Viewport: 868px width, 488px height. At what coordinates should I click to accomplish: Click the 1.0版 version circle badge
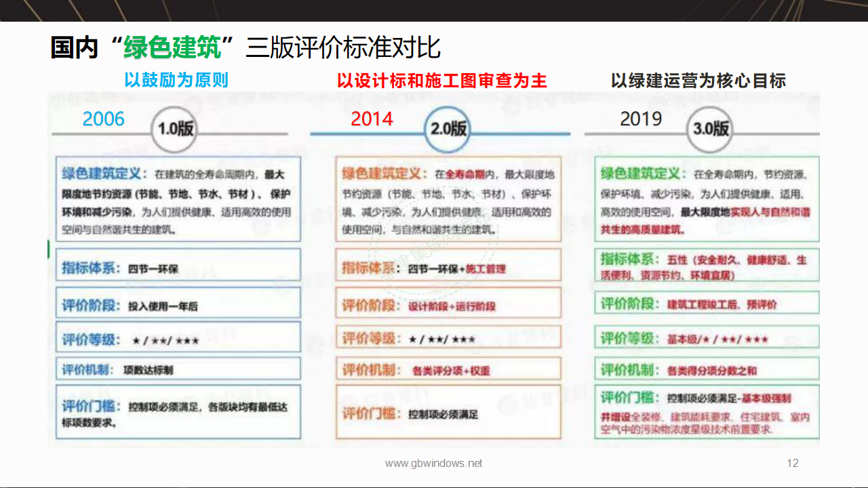pos(175,129)
